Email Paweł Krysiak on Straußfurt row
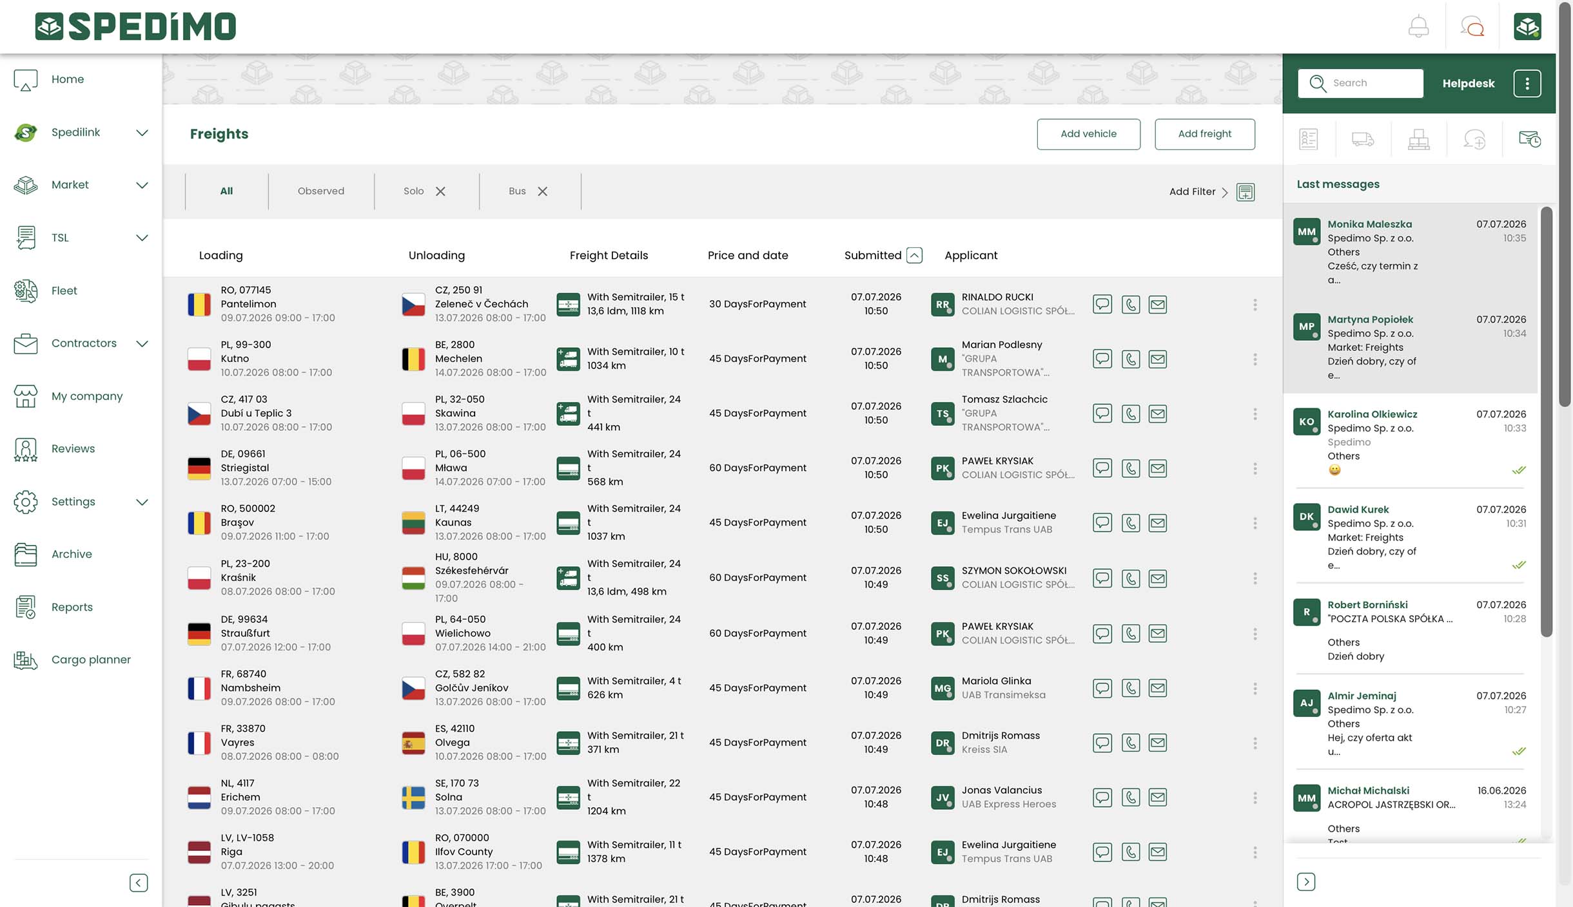The image size is (1573, 907). (1158, 633)
